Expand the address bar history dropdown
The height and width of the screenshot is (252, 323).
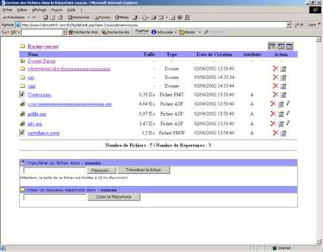pos(289,25)
